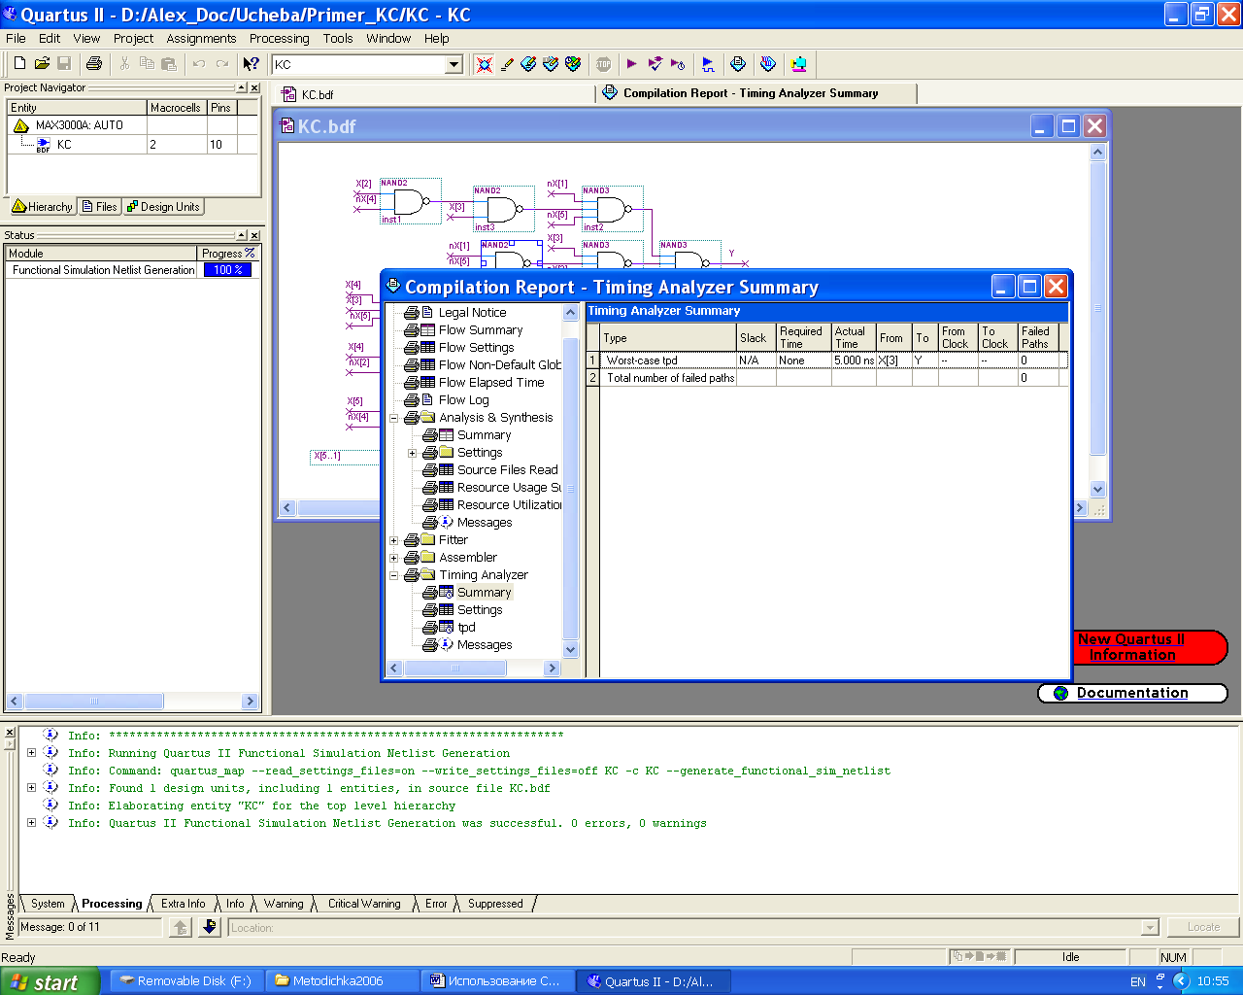Cut selection with the scissors icon

click(x=124, y=64)
